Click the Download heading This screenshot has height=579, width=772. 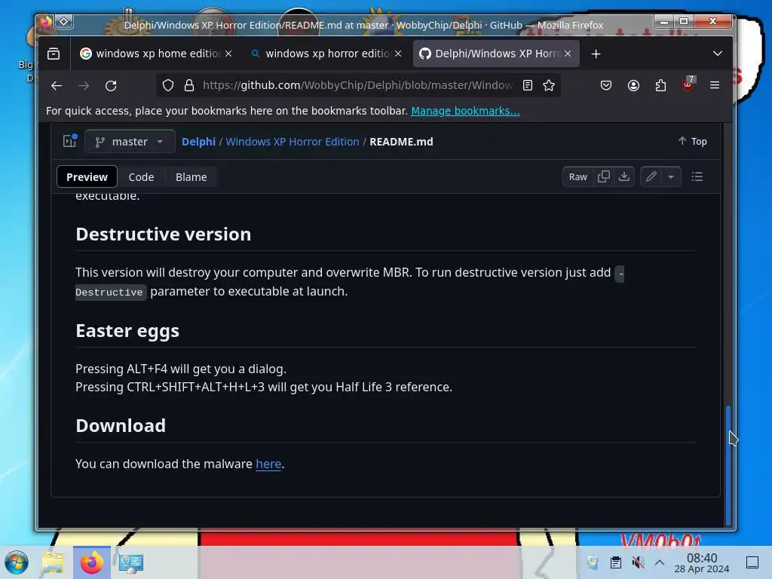[121, 426]
